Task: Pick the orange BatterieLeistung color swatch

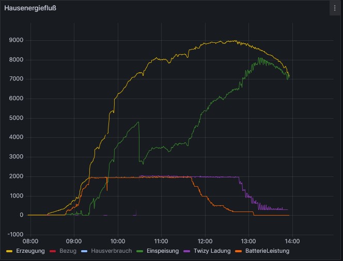Action: coord(238,251)
